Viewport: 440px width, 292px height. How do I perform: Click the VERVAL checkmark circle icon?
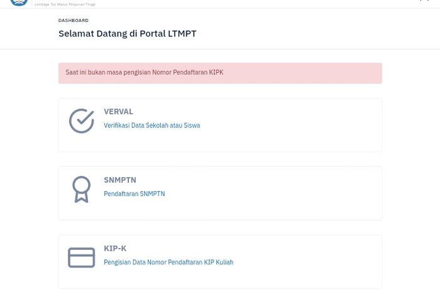pyautogui.click(x=82, y=121)
